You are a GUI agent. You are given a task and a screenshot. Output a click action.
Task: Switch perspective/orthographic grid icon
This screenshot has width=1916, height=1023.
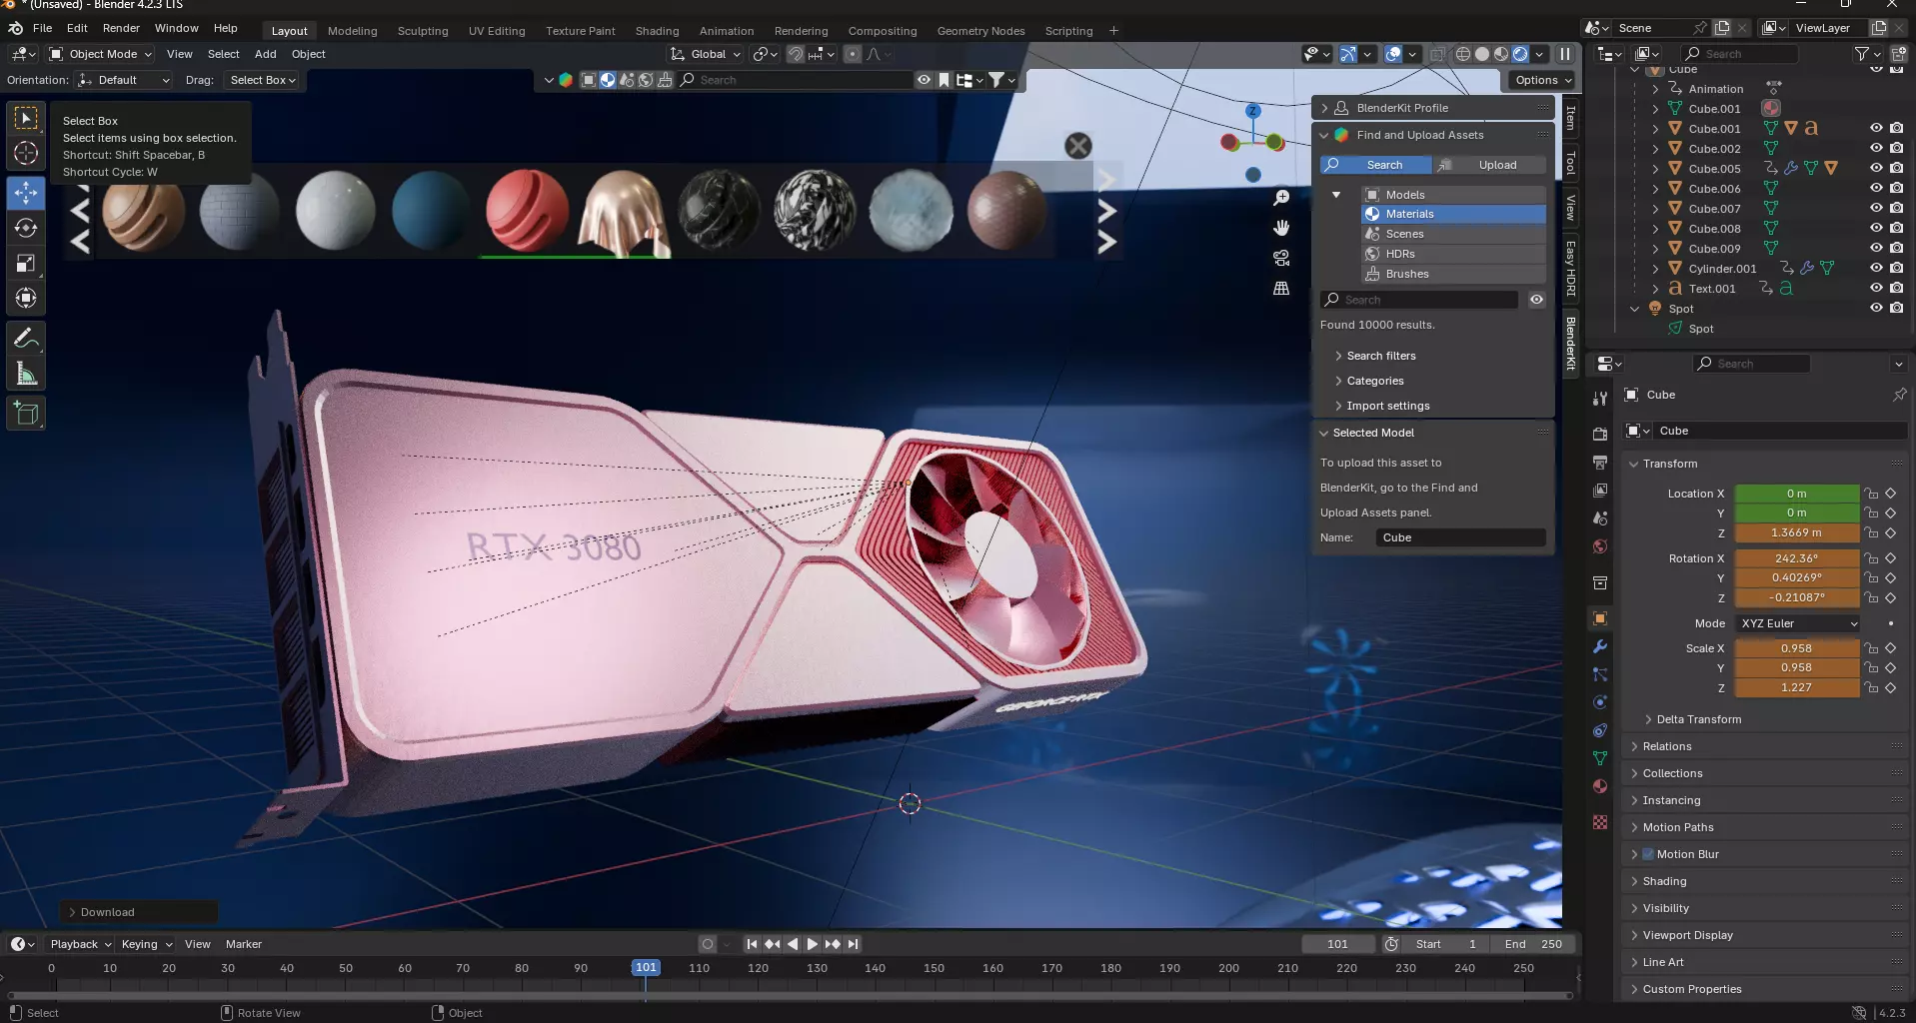tap(1281, 288)
